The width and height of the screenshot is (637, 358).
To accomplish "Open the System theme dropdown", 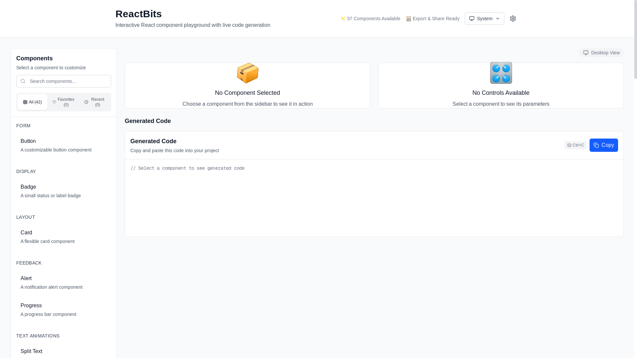I will pos(484,19).
